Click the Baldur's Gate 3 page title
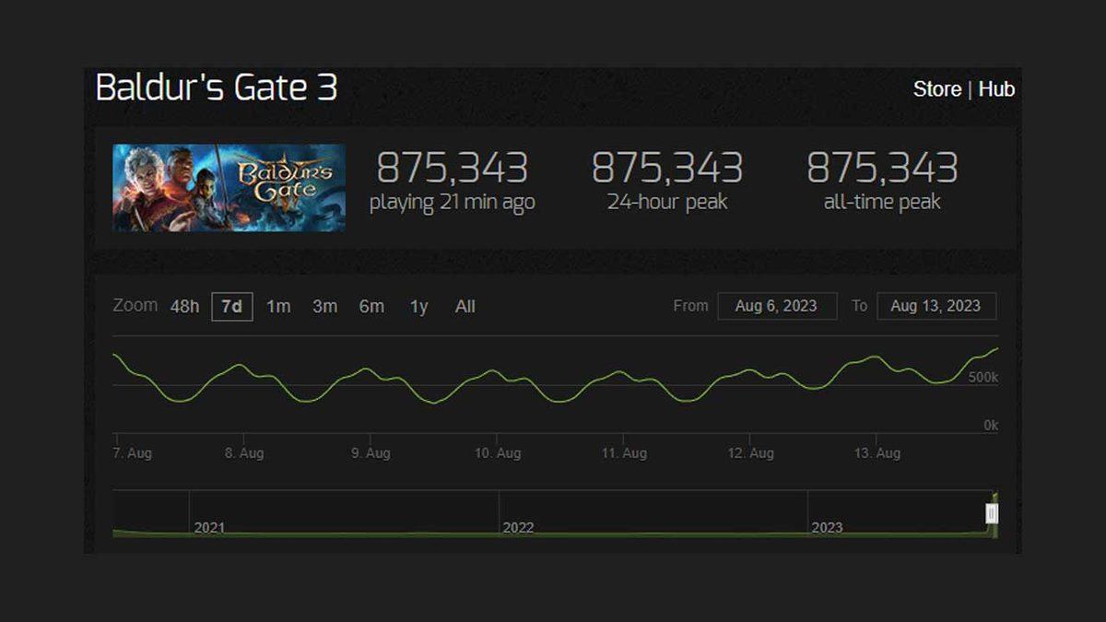Viewport: 1106px width, 622px height. (217, 89)
